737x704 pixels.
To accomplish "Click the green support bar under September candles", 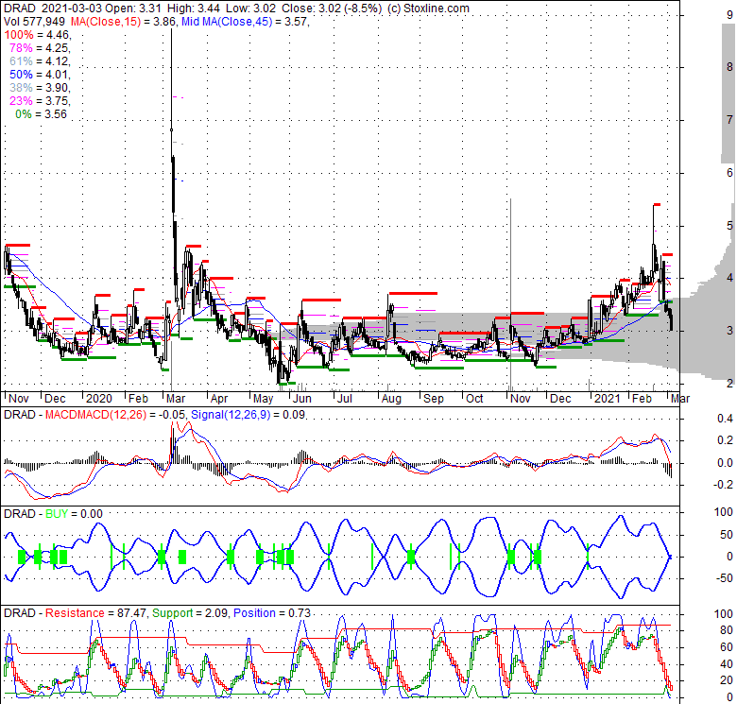I will click(439, 368).
